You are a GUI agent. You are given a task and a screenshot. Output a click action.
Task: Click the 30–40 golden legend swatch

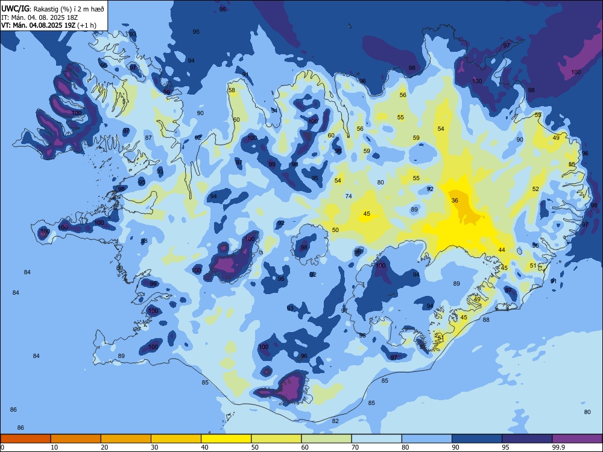pos(176,439)
